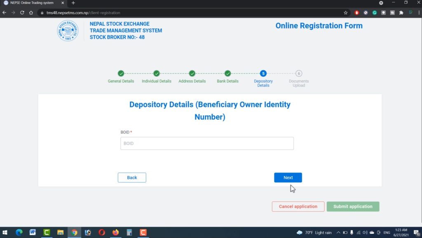This screenshot has width=422, height=238.
Task: Open the browser home page
Action: click(x=31, y=13)
